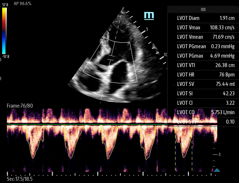Click the hamburger menu icon above measurements
The height and width of the screenshot is (183, 239).
pos(203,9)
